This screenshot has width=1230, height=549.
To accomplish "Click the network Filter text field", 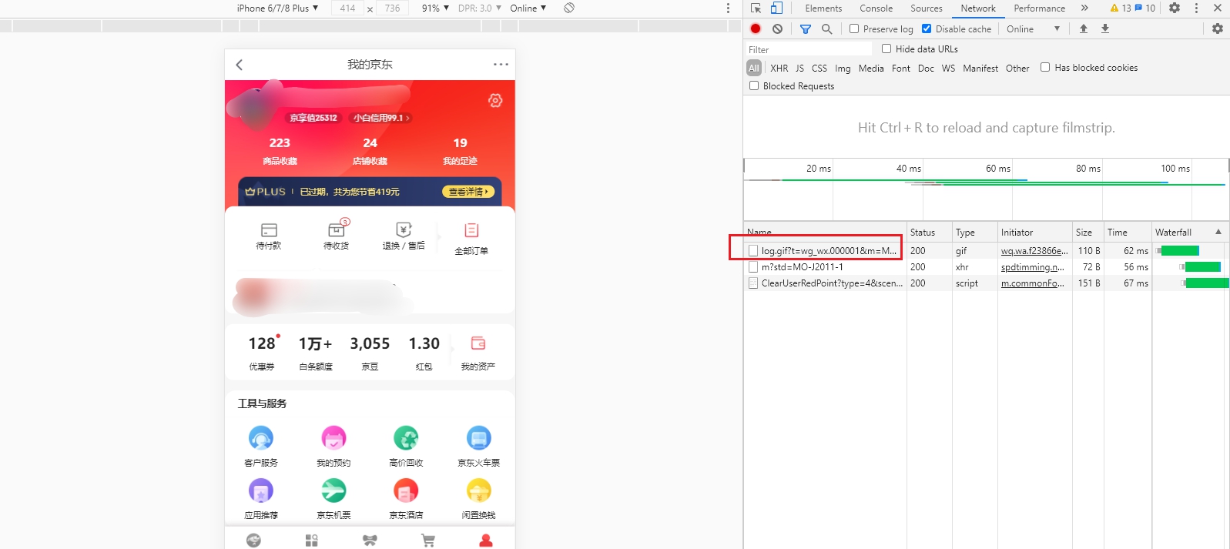I will [x=809, y=49].
